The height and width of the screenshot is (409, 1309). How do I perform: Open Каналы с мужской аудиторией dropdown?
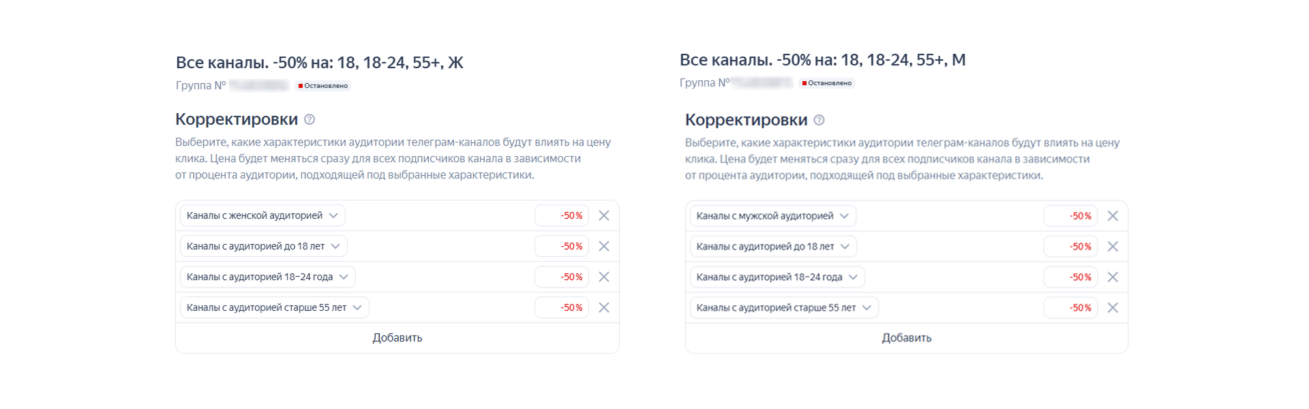click(x=772, y=216)
